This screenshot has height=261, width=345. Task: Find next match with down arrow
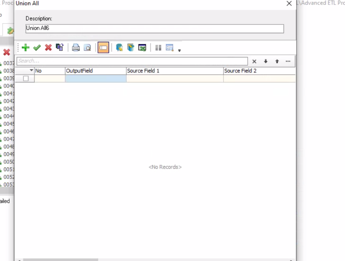266,61
